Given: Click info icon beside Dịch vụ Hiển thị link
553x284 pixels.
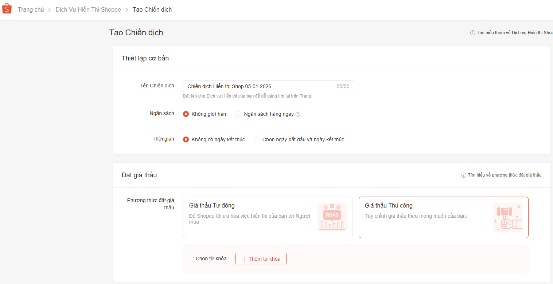Looking at the screenshot, I should coord(473,33).
